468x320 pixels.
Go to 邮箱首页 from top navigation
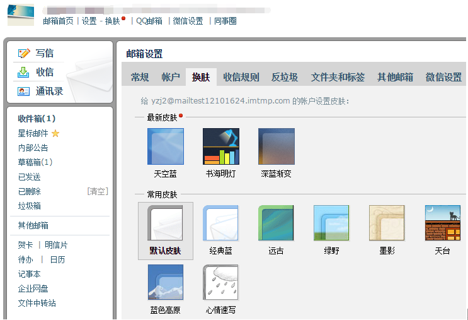click(58, 21)
